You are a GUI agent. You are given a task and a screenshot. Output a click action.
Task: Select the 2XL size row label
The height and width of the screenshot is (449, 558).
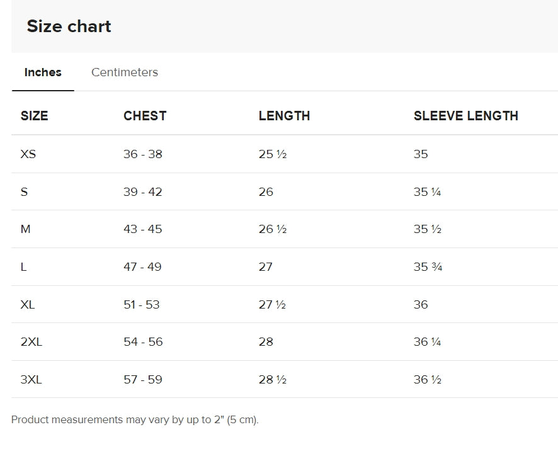point(31,341)
